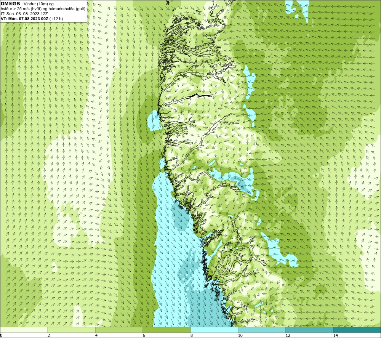This screenshot has height=338, width=381.
Task: Select the 10–12 cyan color bar segment
Action: point(262,330)
